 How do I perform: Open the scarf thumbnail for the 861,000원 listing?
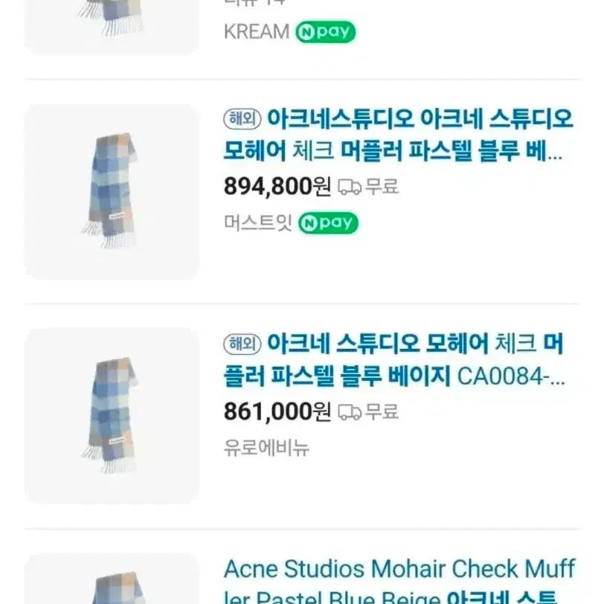tap(112, 415)
